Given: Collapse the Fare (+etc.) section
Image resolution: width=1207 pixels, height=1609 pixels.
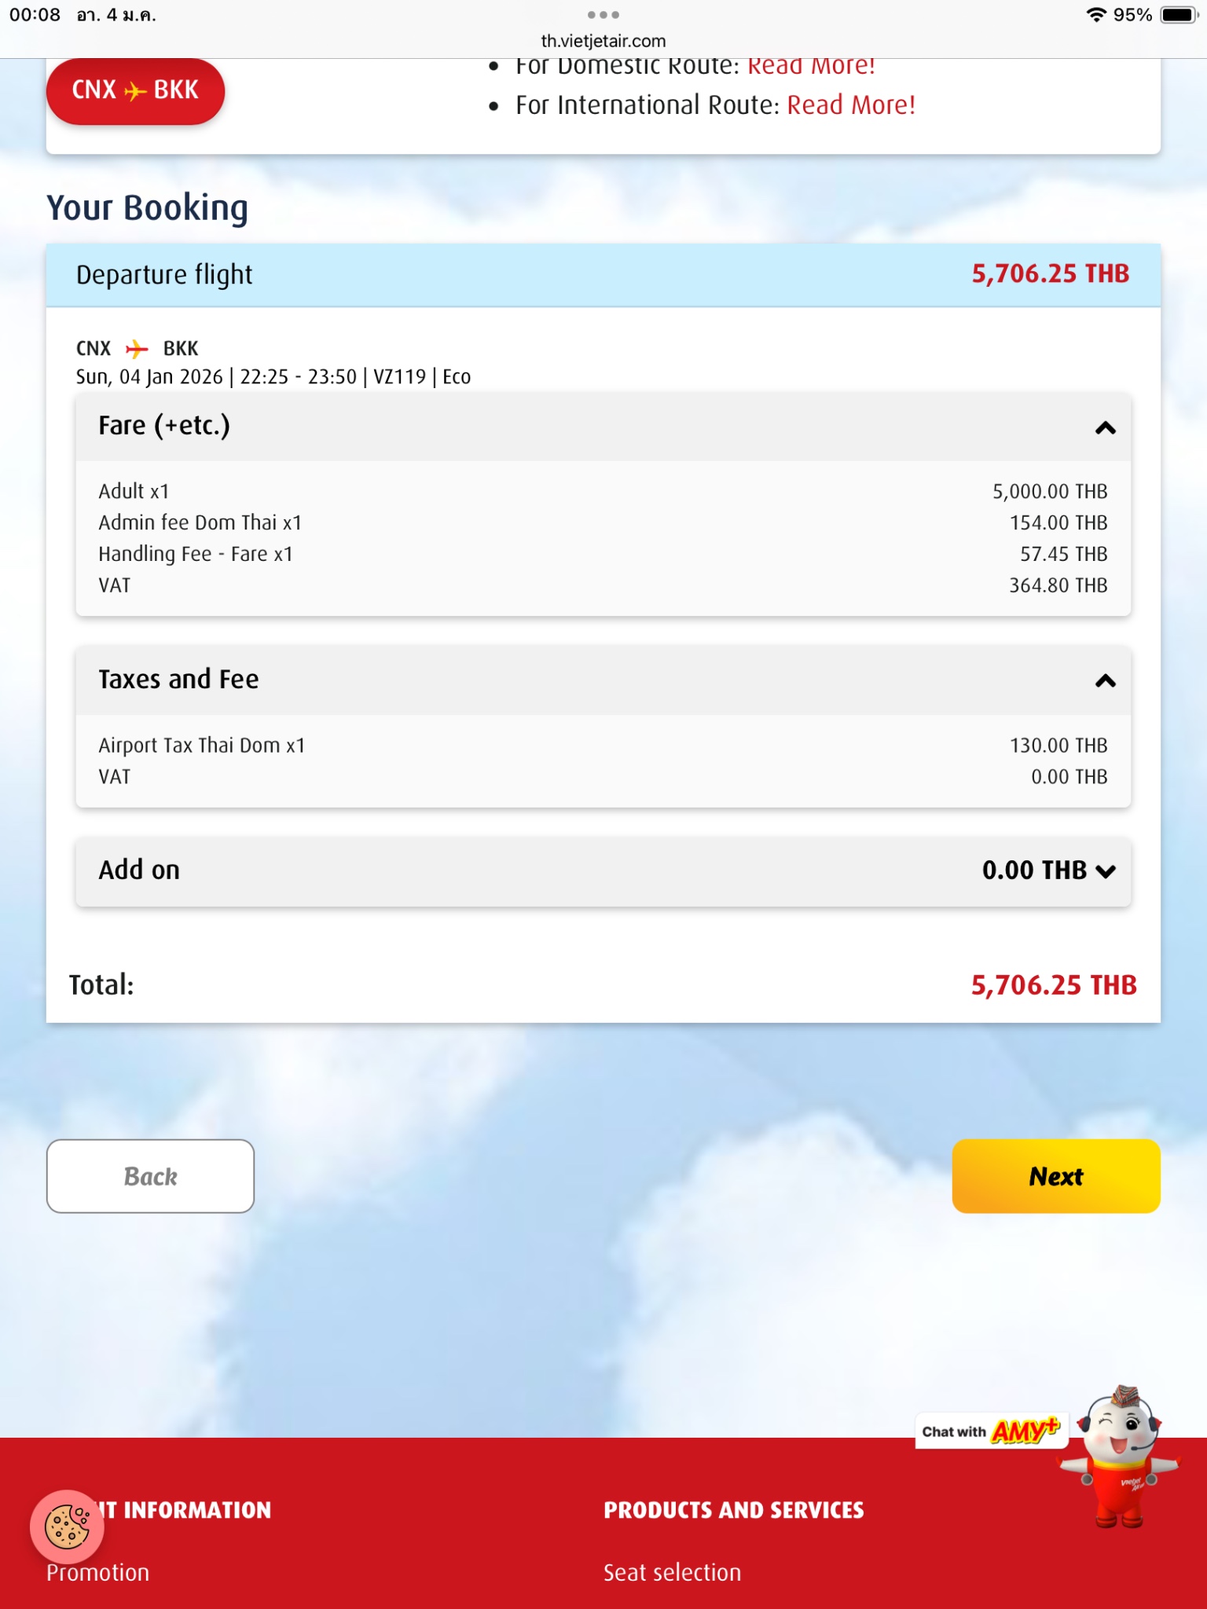Looking at the screenshot, I should coord(1105,427).
